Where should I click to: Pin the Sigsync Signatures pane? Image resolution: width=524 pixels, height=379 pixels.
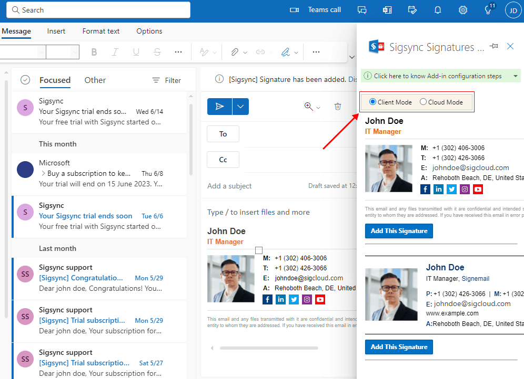coord(493,47)
